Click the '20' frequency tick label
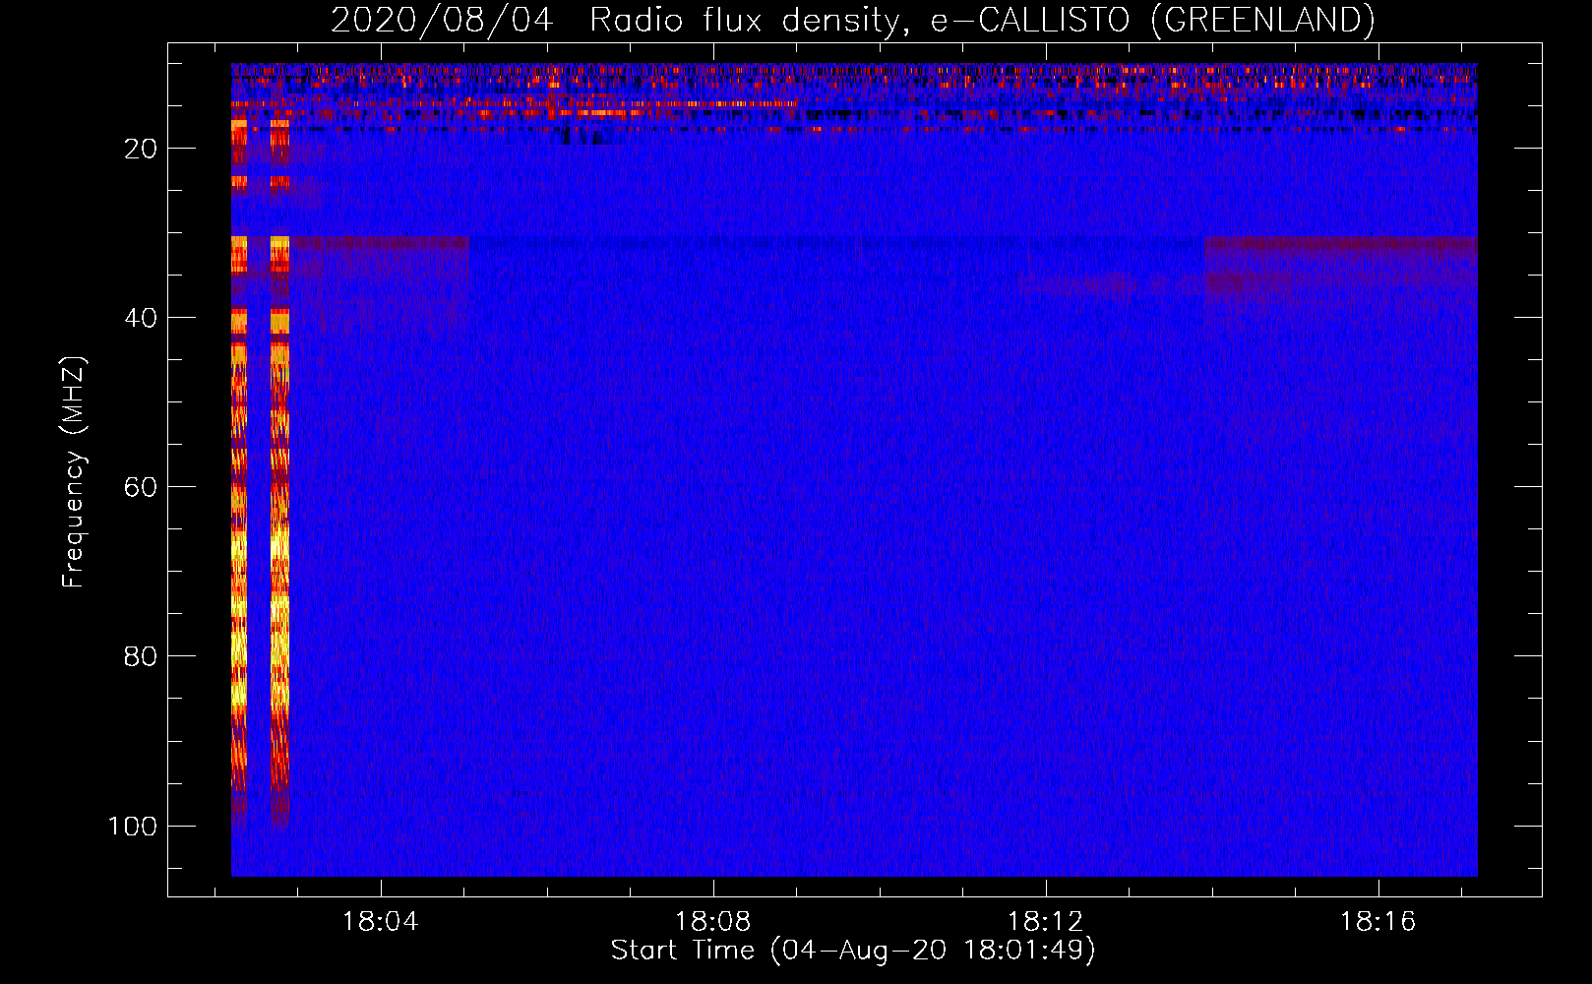The image size is (1592, 984). (141, 149)
